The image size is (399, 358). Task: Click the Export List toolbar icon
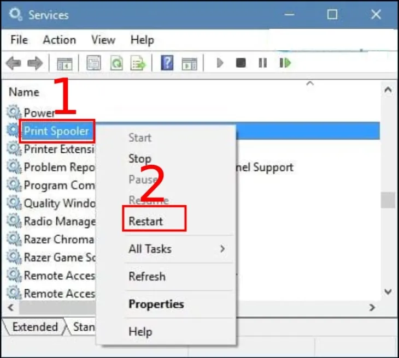[138, 63]
